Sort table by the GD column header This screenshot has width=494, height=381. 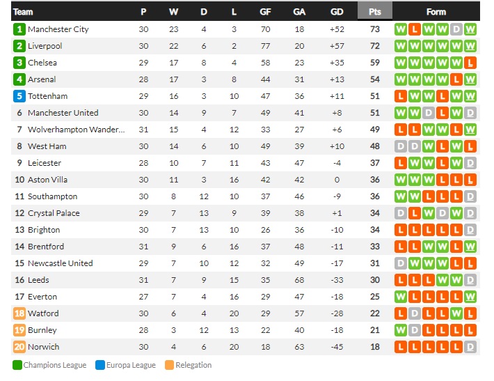337,12
